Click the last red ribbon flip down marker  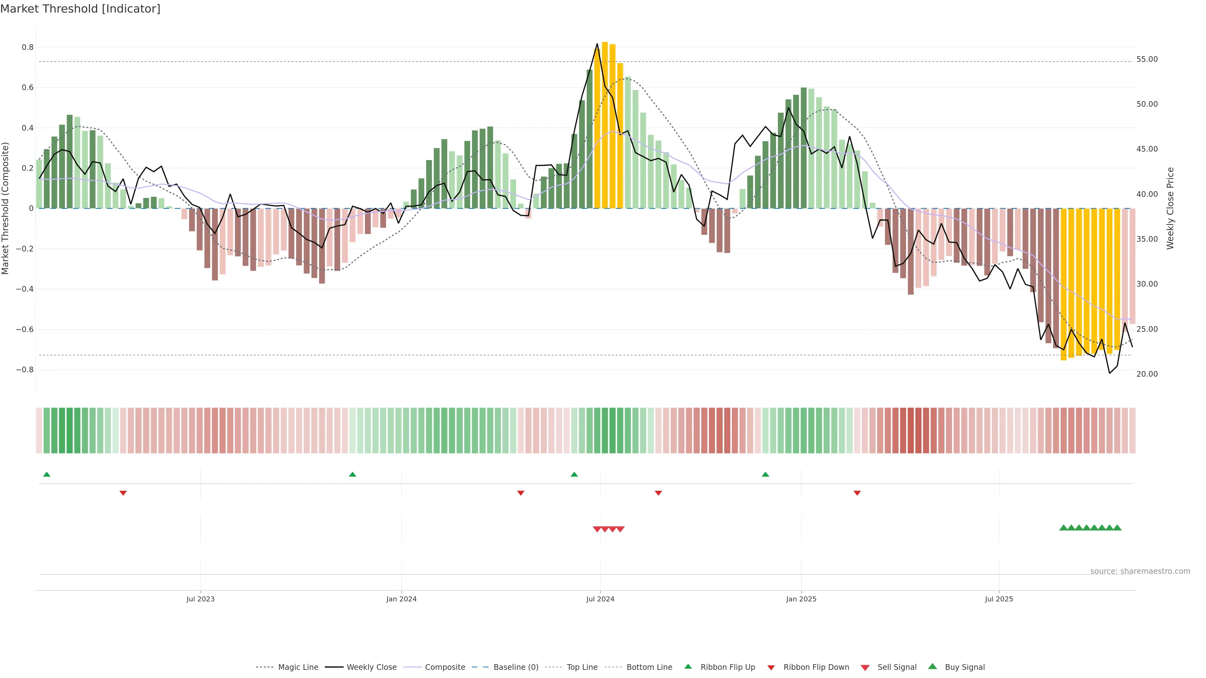[x=857, y=493]
